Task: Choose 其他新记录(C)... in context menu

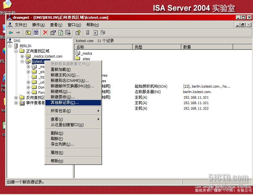Action: tap(73, 103)
